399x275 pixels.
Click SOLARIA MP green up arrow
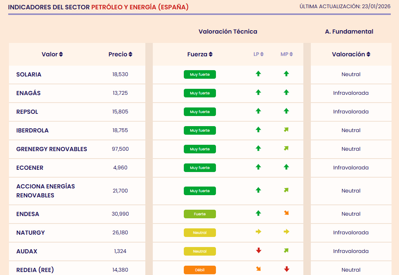pyautogui.click(x=286, y=74)
